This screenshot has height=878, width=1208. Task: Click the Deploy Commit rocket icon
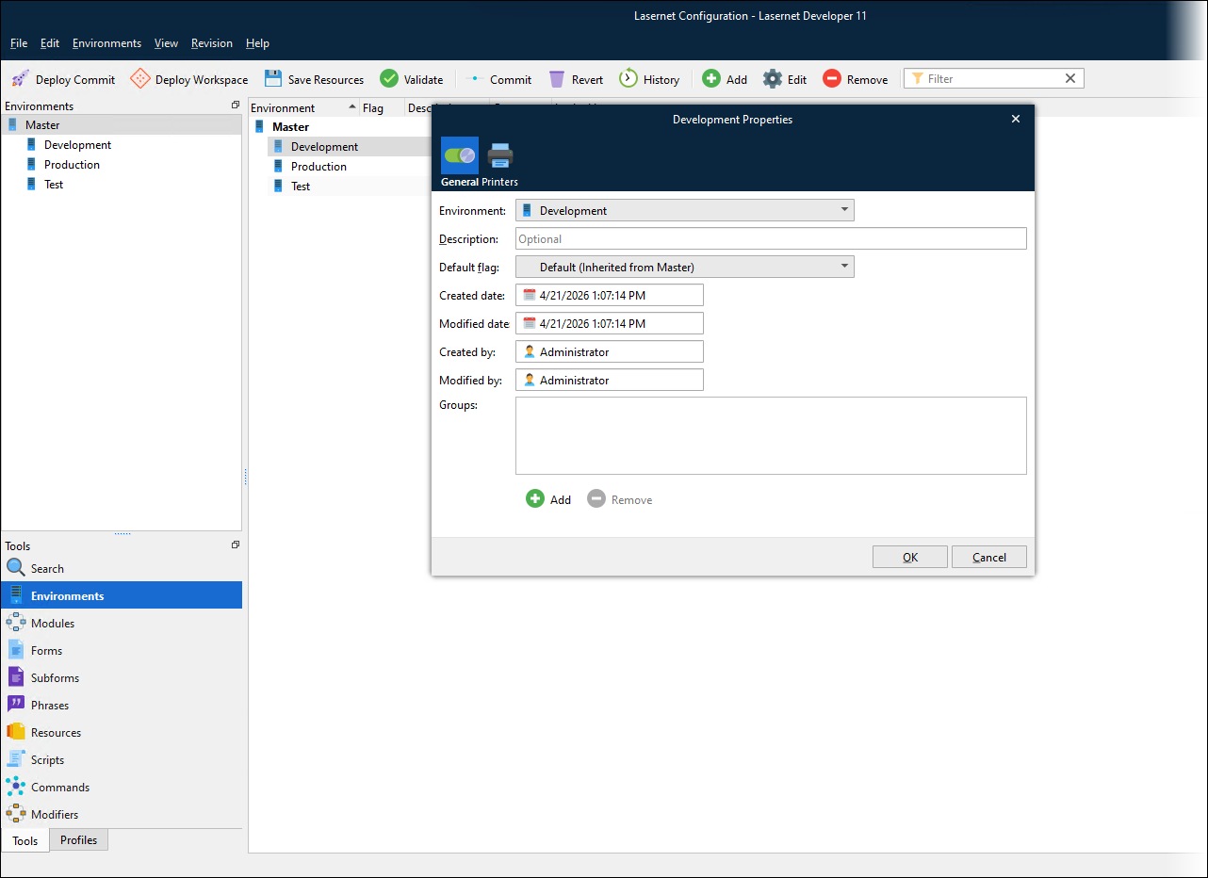pyautogui.click(x=21, y=79)
